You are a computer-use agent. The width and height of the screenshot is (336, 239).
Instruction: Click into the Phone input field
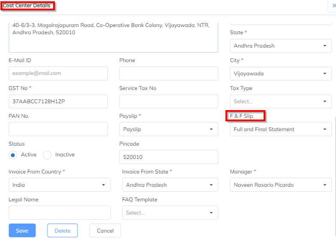[169, 74]
